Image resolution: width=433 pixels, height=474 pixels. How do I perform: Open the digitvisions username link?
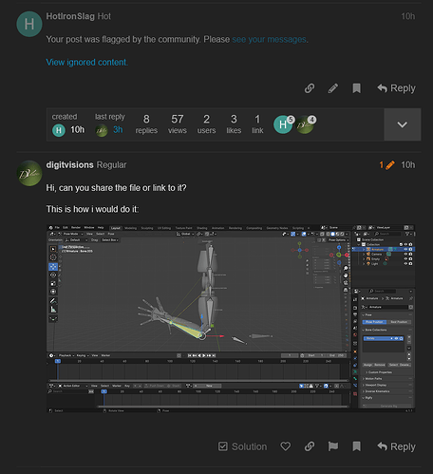pos(70,165)
